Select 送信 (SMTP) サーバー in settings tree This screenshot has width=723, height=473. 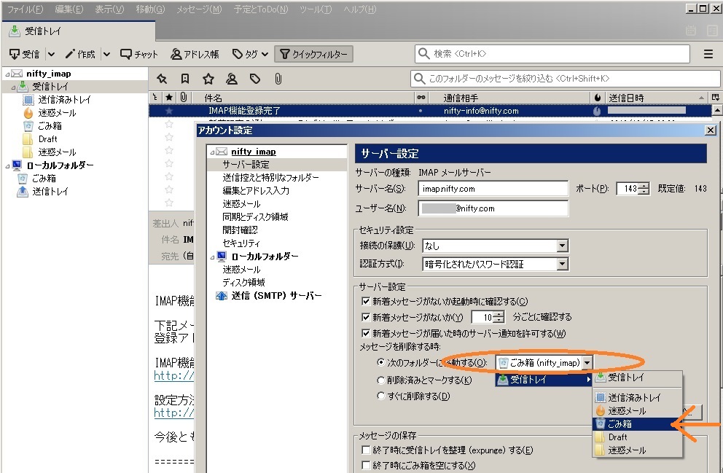click(x=276, y=296)
